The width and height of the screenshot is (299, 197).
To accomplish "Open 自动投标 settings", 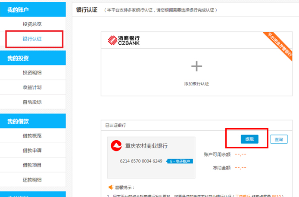I will click(32, 102).
